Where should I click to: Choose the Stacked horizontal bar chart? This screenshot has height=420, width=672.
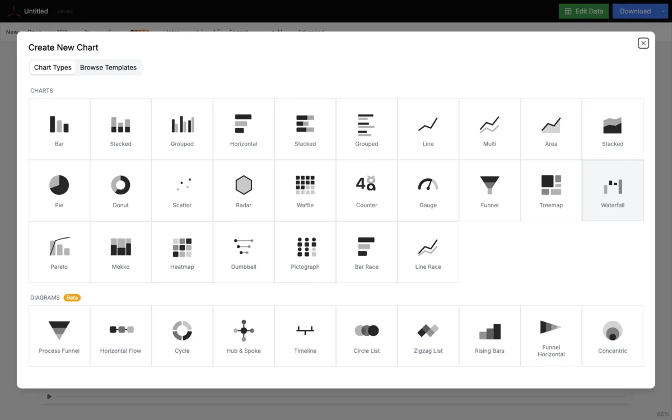[305, 129]
